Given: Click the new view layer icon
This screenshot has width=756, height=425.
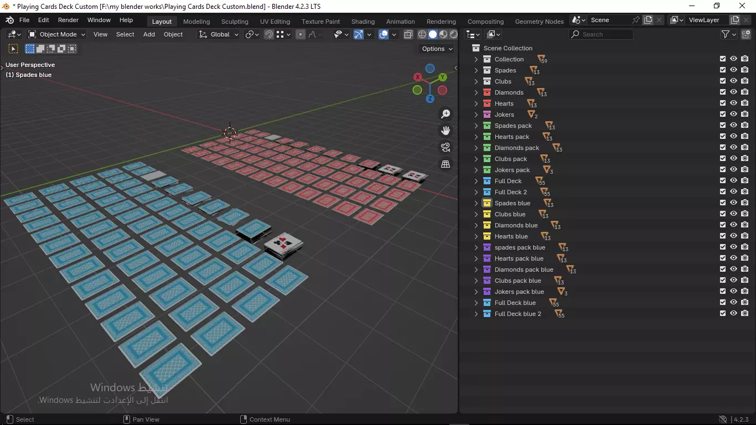Looking at the screenshot, I should tap(735, 20).
